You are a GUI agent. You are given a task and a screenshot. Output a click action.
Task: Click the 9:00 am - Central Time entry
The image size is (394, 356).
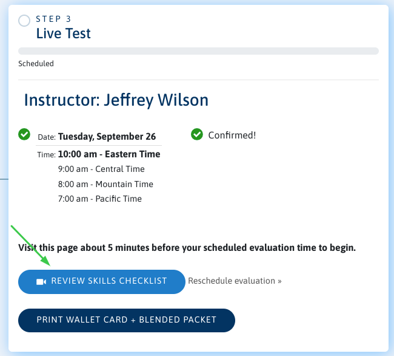click(x=101, y=169)
